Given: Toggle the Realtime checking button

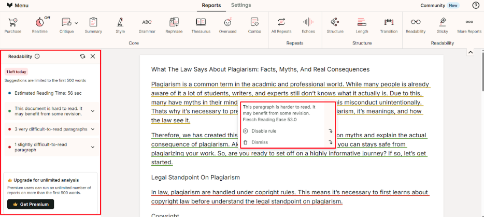Looking at the screenshot, I should [x=40, y=25].
